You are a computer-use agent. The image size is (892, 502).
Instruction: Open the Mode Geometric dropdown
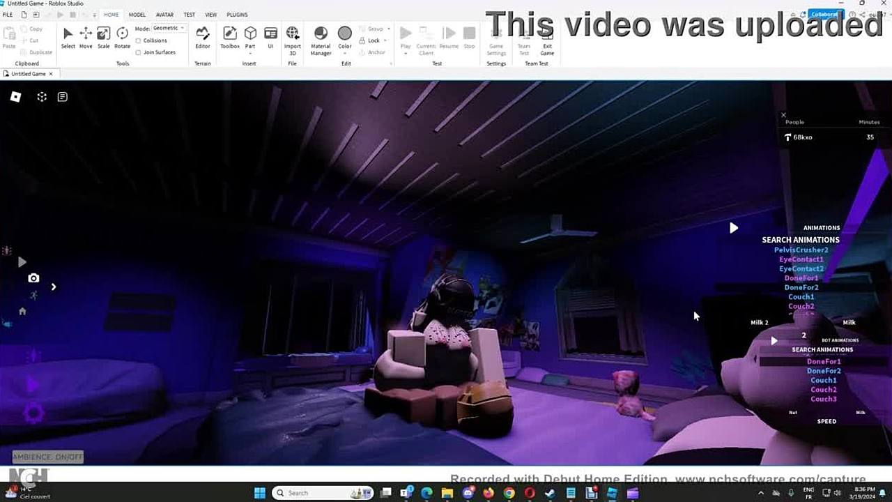pos(169,29)
